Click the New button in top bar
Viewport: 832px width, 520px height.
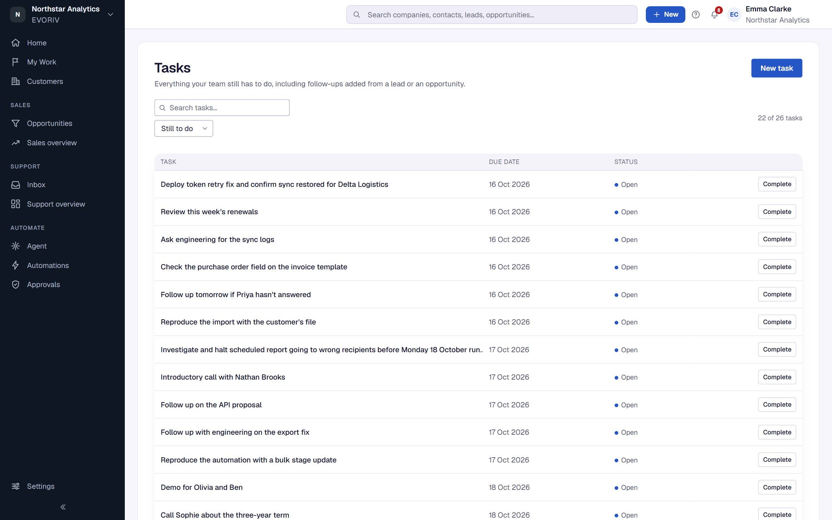pyautogui.click(x=665, y=15)
